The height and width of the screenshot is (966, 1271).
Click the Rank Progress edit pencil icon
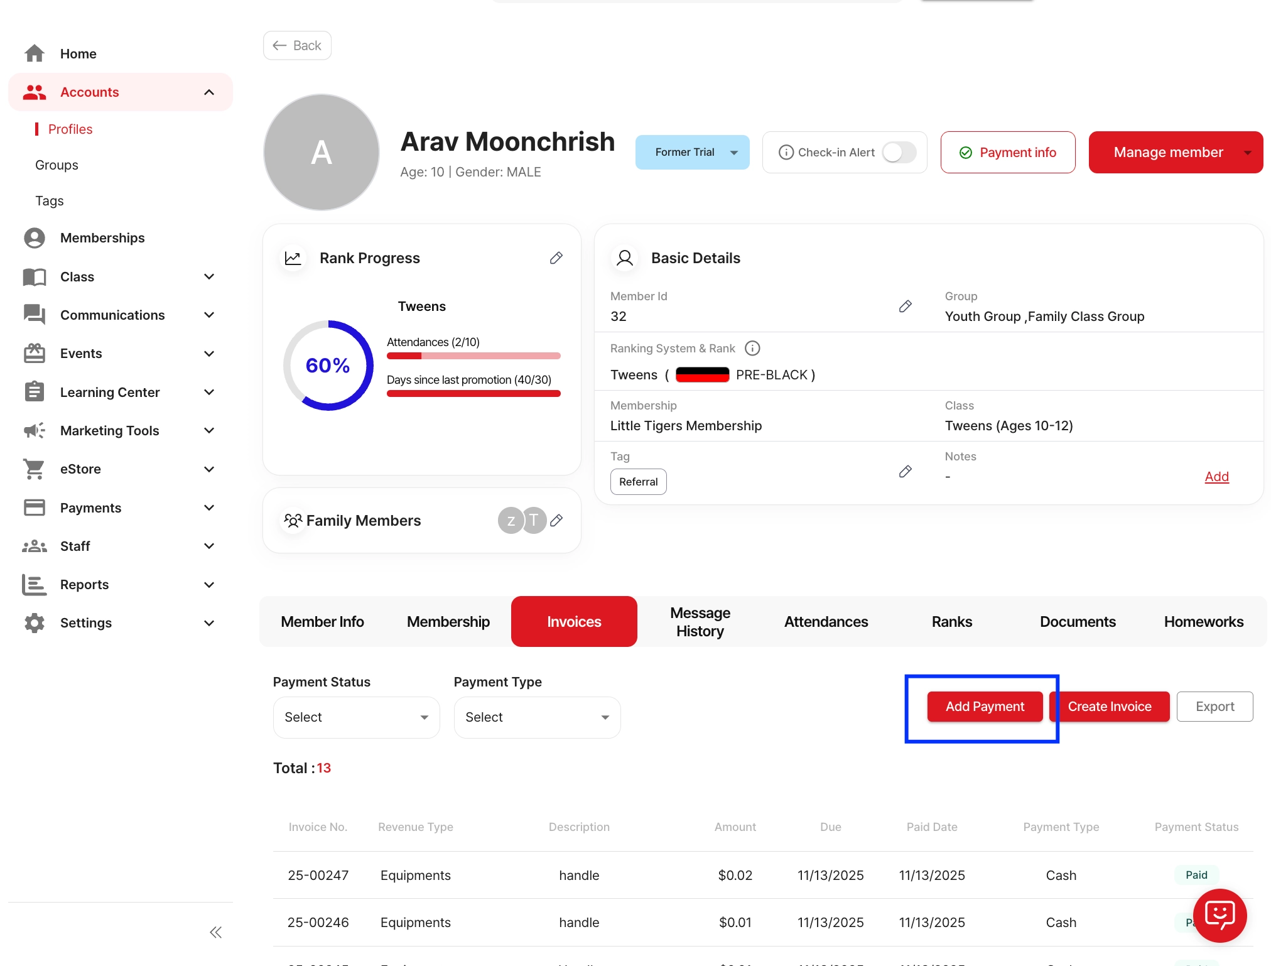click(556, 258)
